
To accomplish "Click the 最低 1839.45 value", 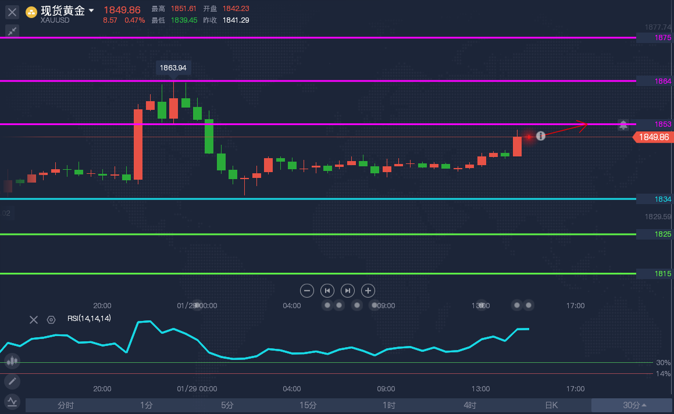I will 184,20.
